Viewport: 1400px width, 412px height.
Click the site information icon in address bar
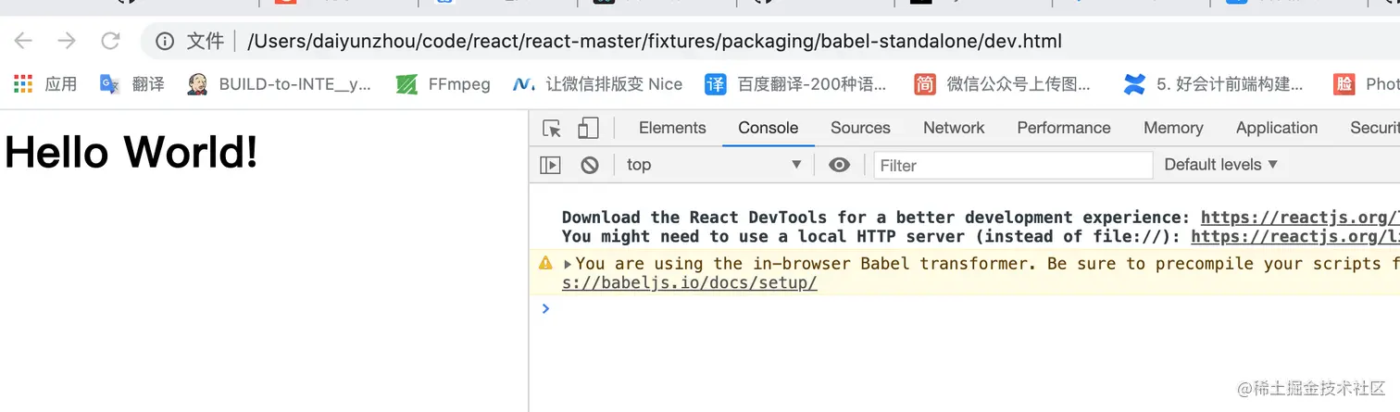(165, 41)
